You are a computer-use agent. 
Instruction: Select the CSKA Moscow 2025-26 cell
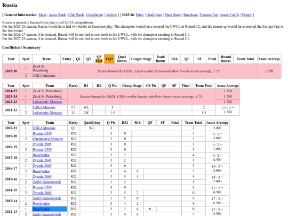coord(46,76)
